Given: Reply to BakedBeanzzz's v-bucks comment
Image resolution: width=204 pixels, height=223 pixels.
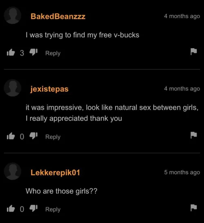Looking at the screenshot, I should [x=53, y=53].
